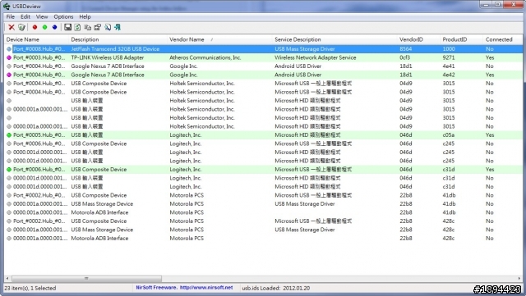Sort by the Vendor Name column header
This screenshot has height=296, width=526.
219,39
